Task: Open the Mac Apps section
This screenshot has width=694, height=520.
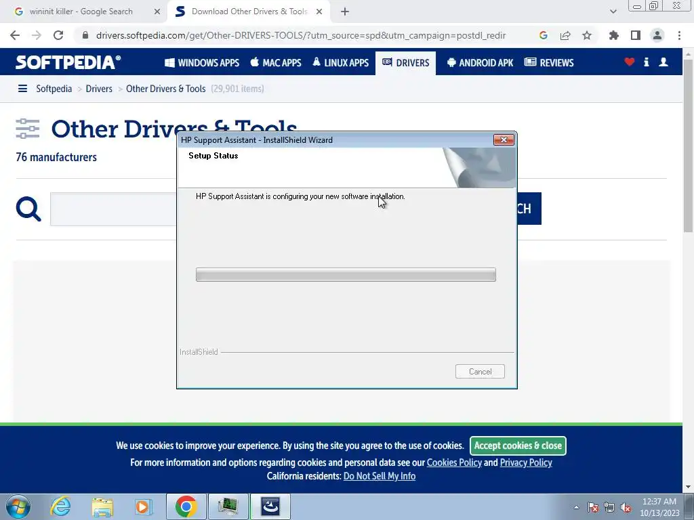Action: (x=276, y=63)
